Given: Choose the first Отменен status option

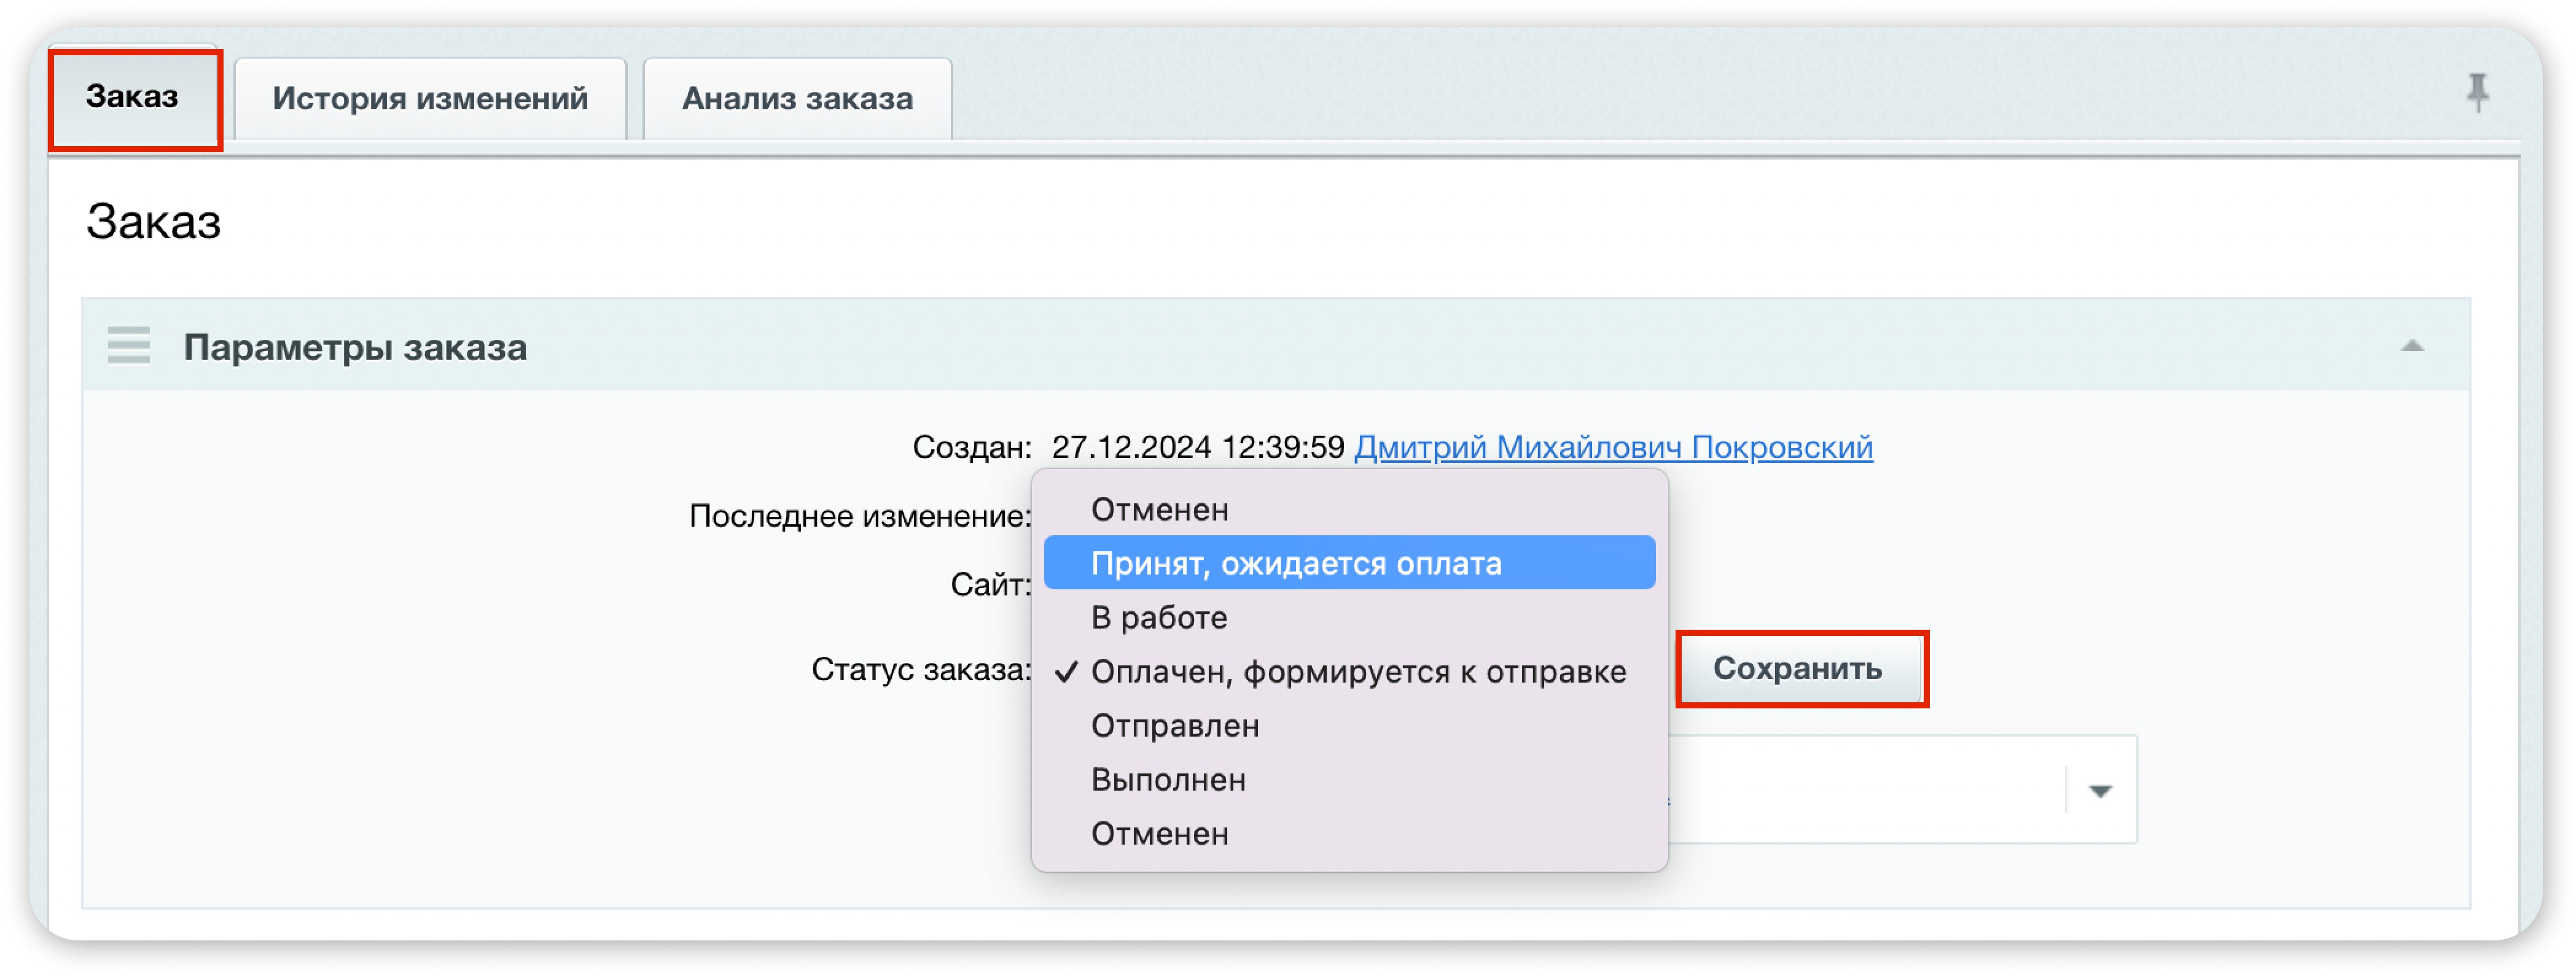Looking at the screenshot, I should point(1349,509).
